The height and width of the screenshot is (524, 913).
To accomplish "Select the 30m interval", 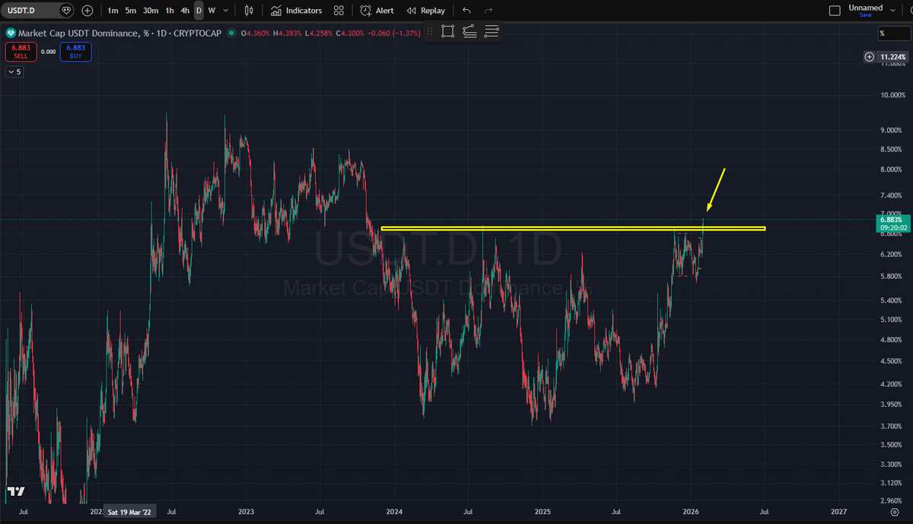I will coord(151,11).
